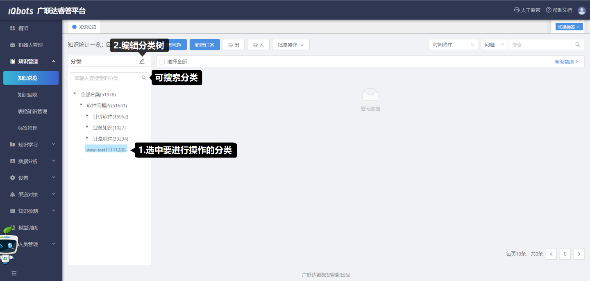Click the pencil icon to edit category tree
Viewport: 590px width, 281px height.
pos(142,61)
